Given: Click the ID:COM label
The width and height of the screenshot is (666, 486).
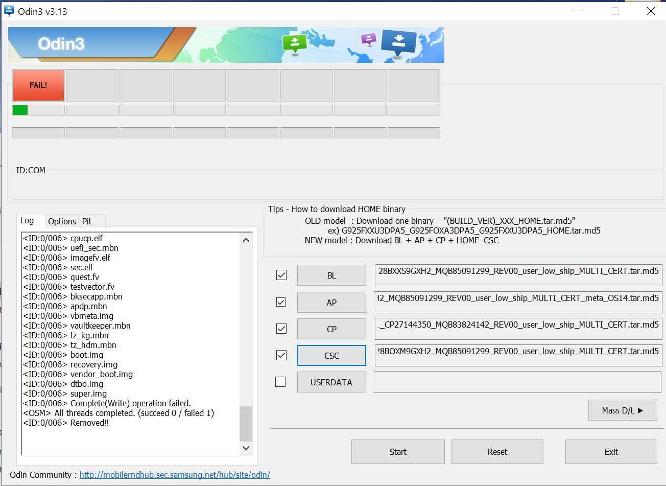Looking at the screenshot, I should pos(31,170).
